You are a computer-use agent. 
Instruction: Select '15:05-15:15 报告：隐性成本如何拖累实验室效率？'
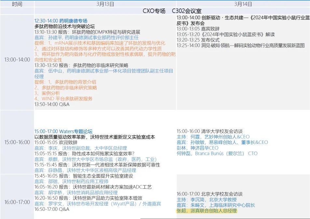[85, 154]
